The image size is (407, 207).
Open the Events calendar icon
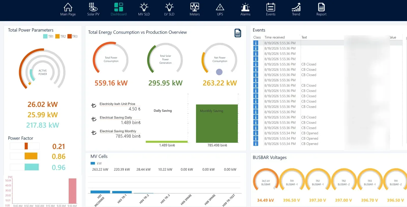(x=271, y=7)
